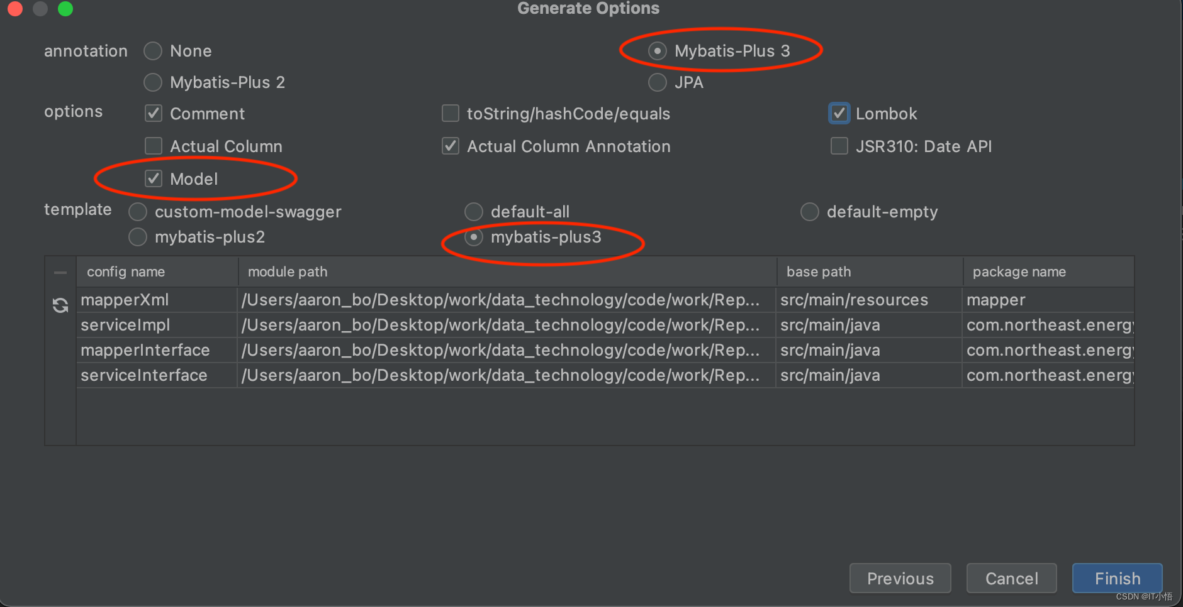Toggle the Comment checkbox
Image resolution: width=1183 pixels, height=607 pixels.
point(154,114)
